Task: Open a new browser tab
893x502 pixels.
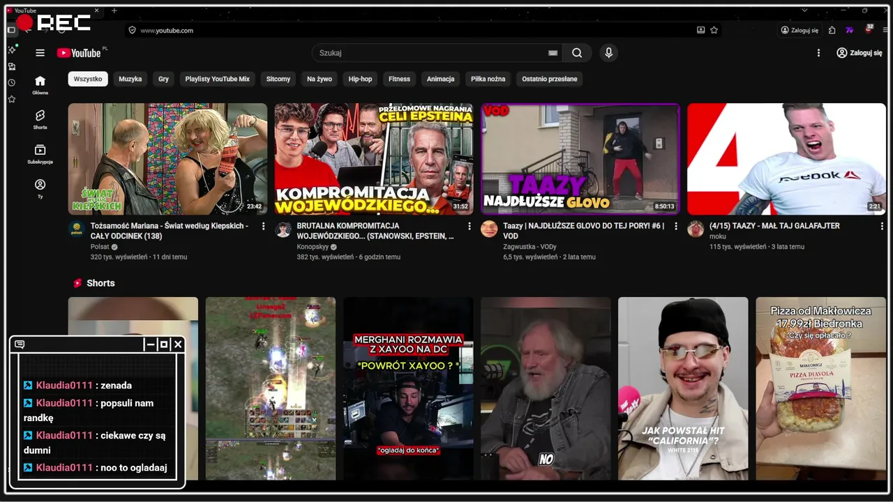Action: coord(114,10)
